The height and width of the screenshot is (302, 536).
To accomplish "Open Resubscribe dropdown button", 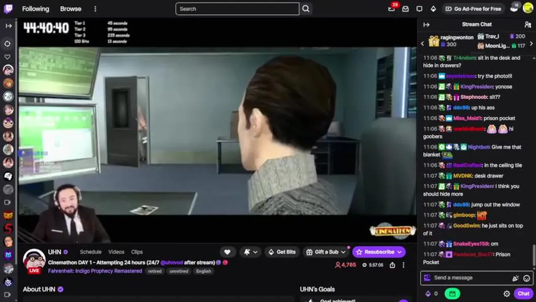I will click(x=379, y=252).
